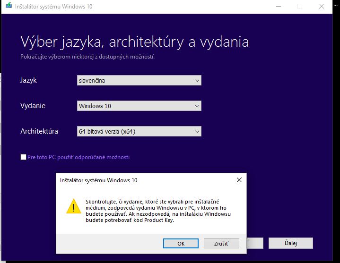
Task: Open the Architektúra dropdown
Action: pyautogui.click(x=139, y=131)
